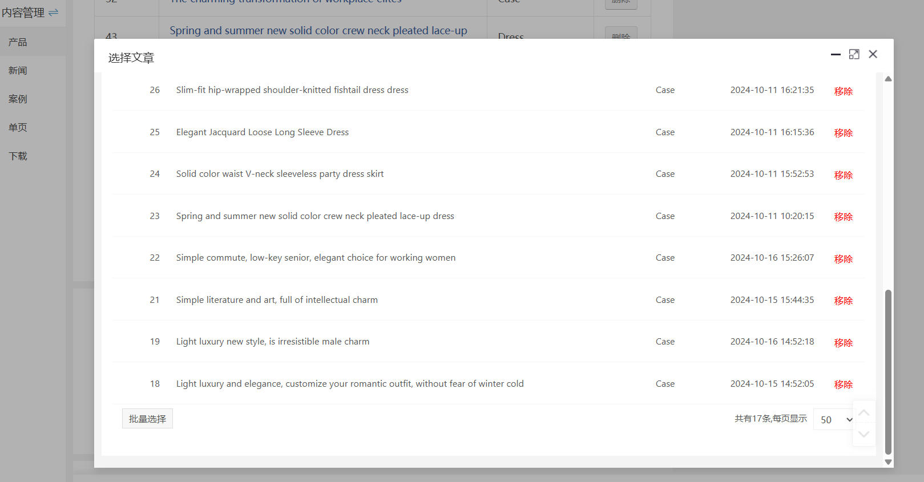Screen dimensions: 924x482
Task: Click ID cell 23
Action: pyautogui.click(x=155, y=216)
